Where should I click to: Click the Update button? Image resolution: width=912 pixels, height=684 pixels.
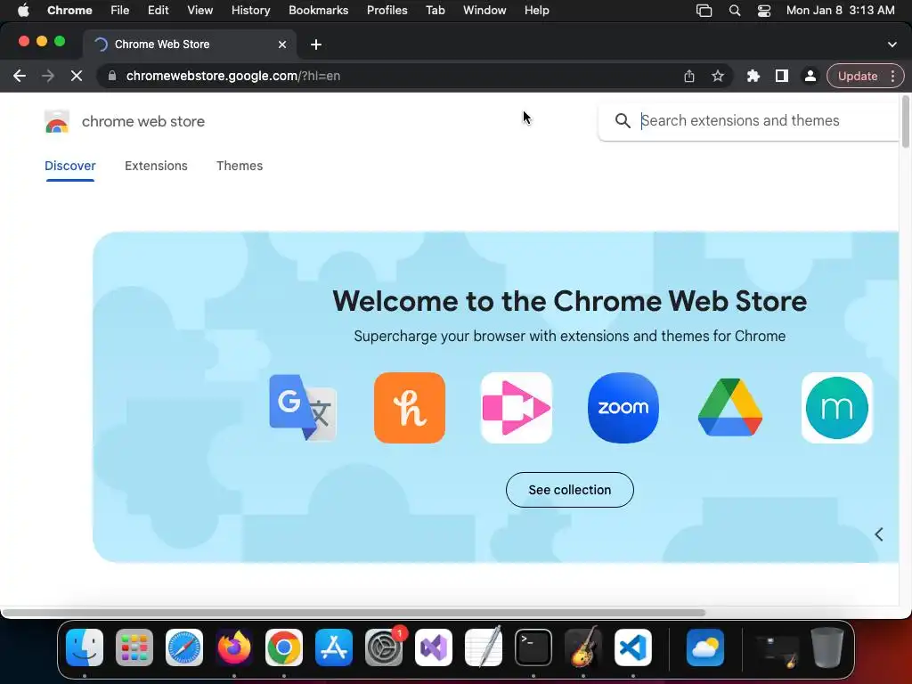[858, 77]
